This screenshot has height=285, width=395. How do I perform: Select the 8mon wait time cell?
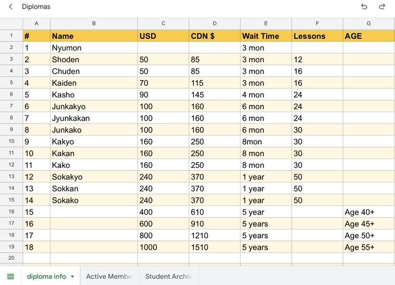pyautogui.click(x=265, y=141)
